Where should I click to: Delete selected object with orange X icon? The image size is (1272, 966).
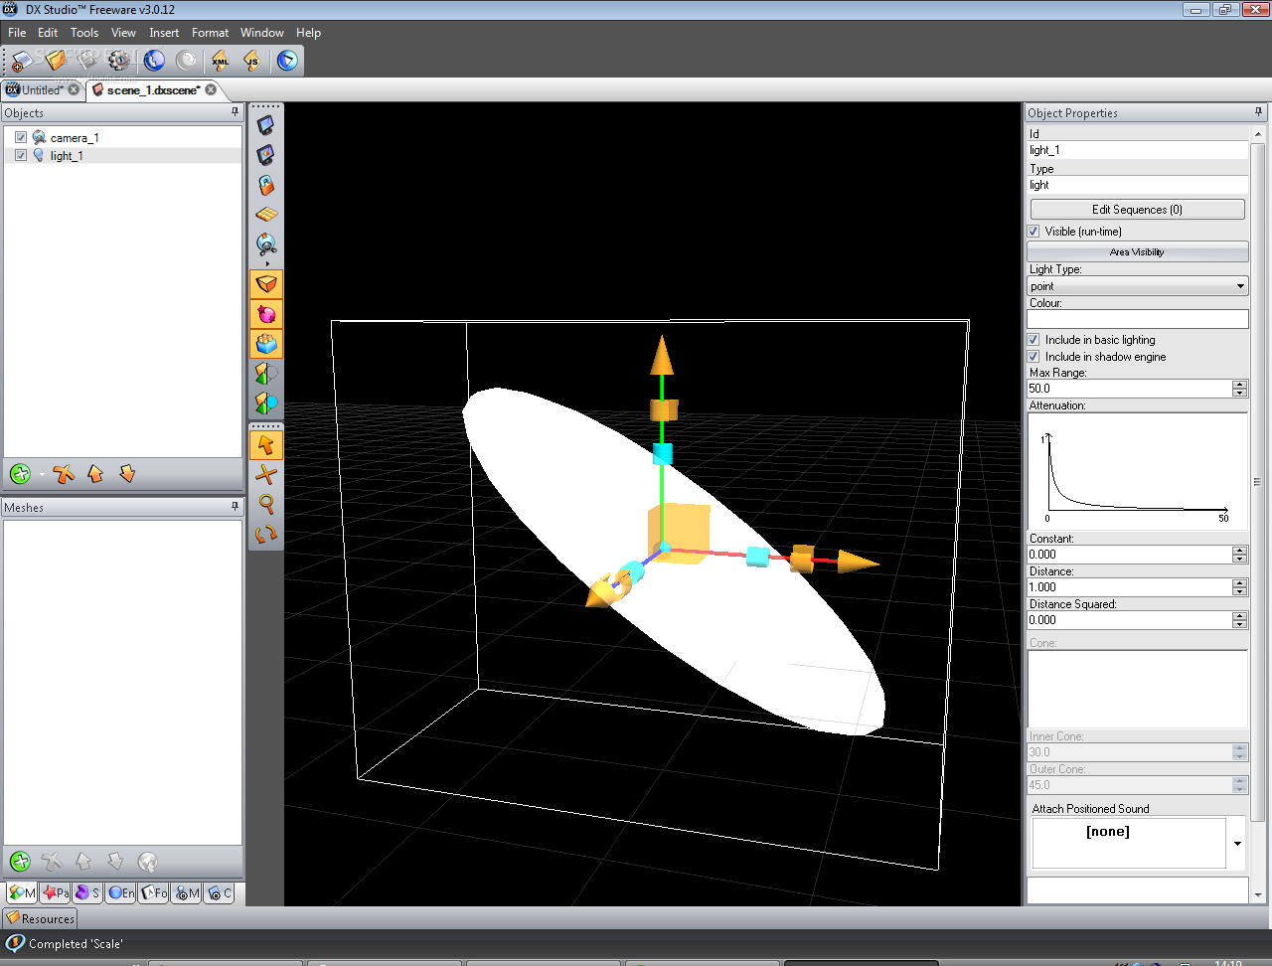(x=64, y=474)
